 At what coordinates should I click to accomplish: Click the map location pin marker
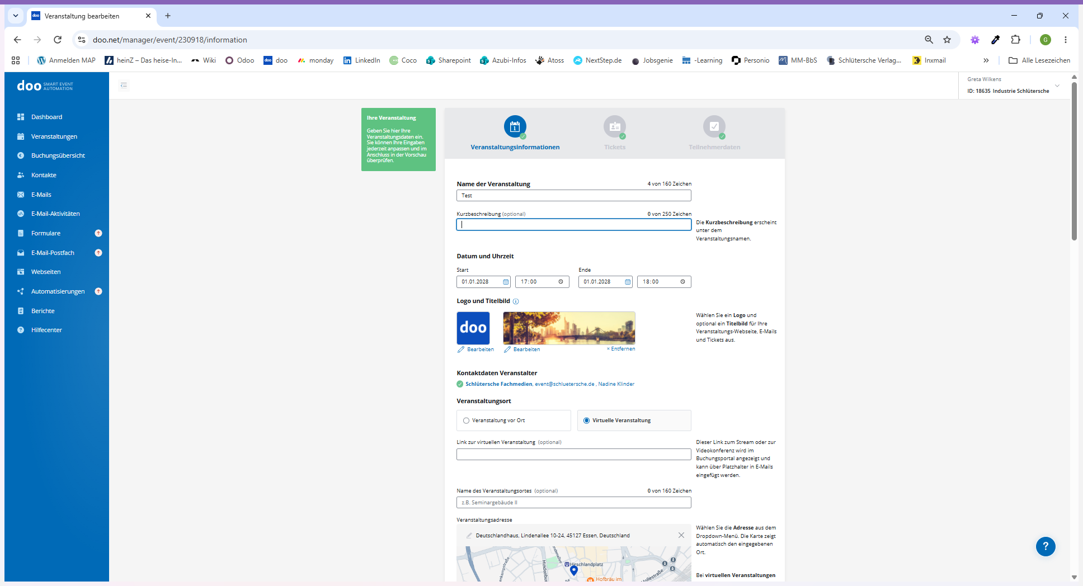click(x=574, y=570)
